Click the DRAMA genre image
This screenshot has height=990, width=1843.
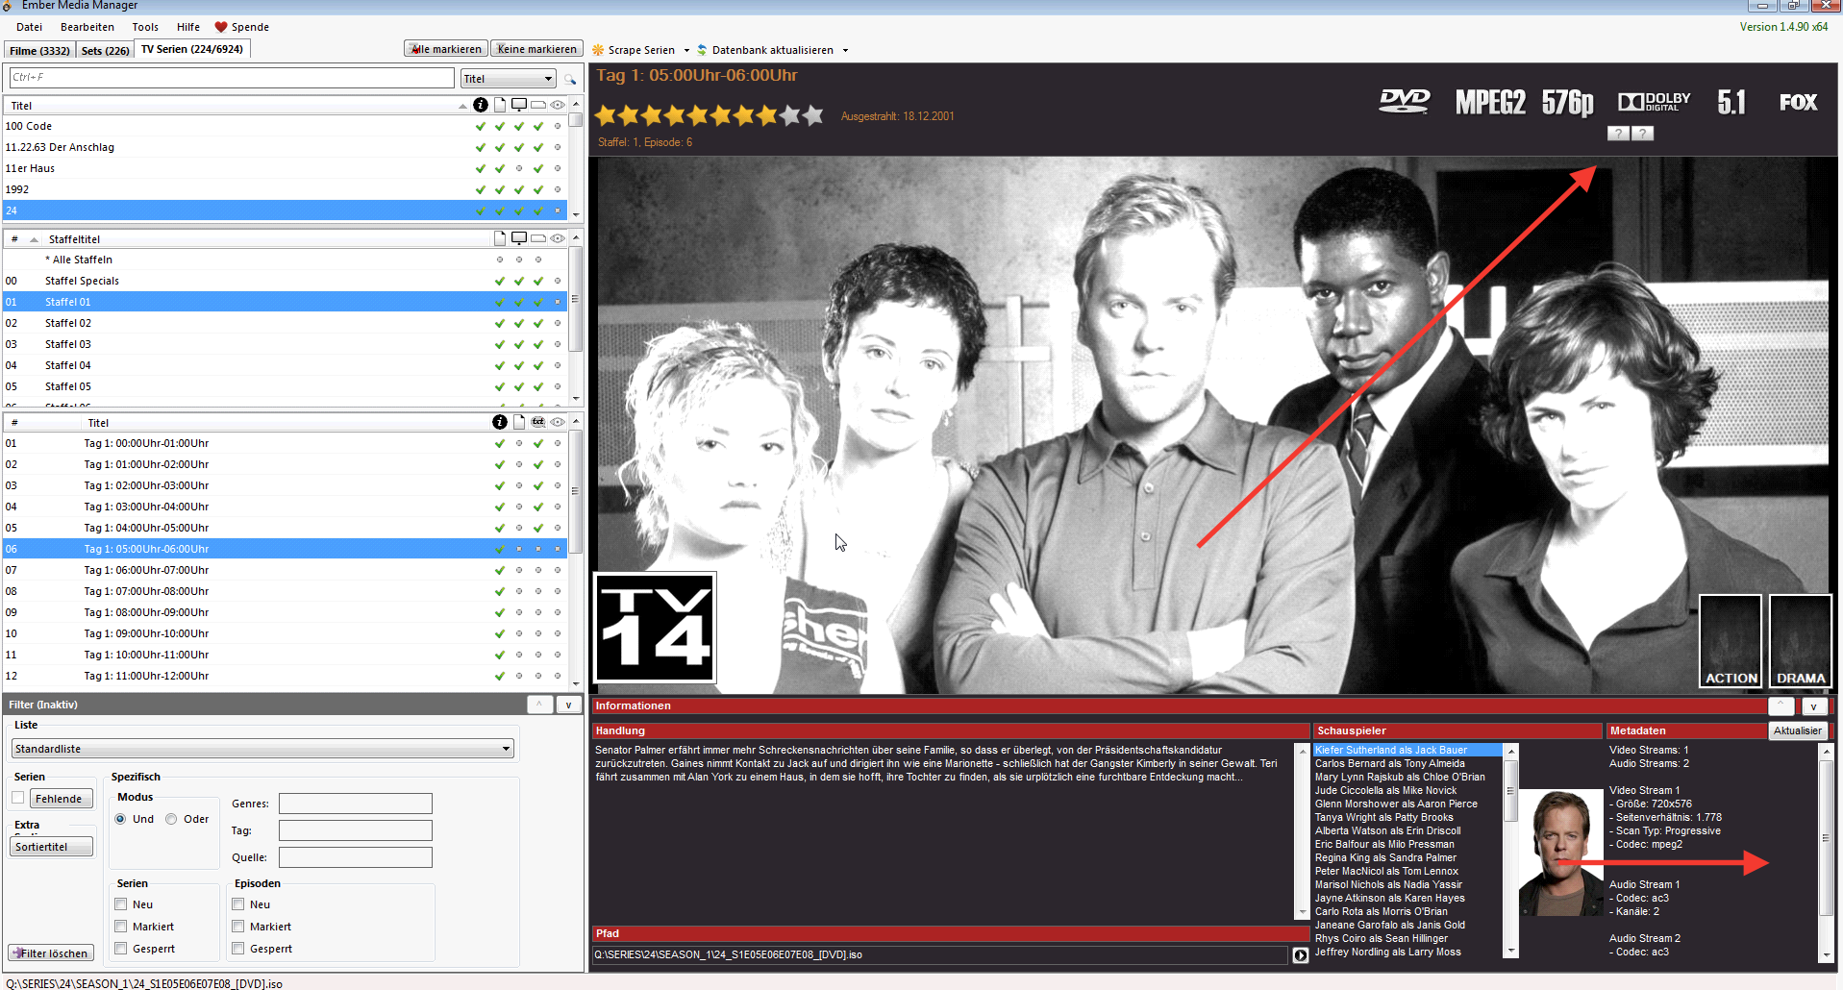tap(1801, 641)
